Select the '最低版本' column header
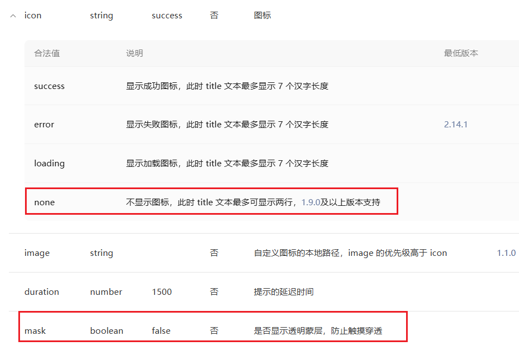519x346 pixels. pos(461,53)
